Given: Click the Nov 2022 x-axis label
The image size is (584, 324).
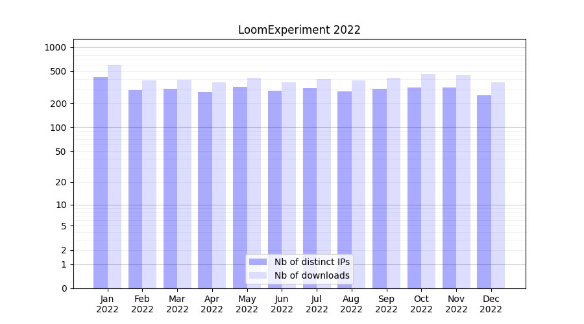Looking at the screenshot, I should (456, 304).
